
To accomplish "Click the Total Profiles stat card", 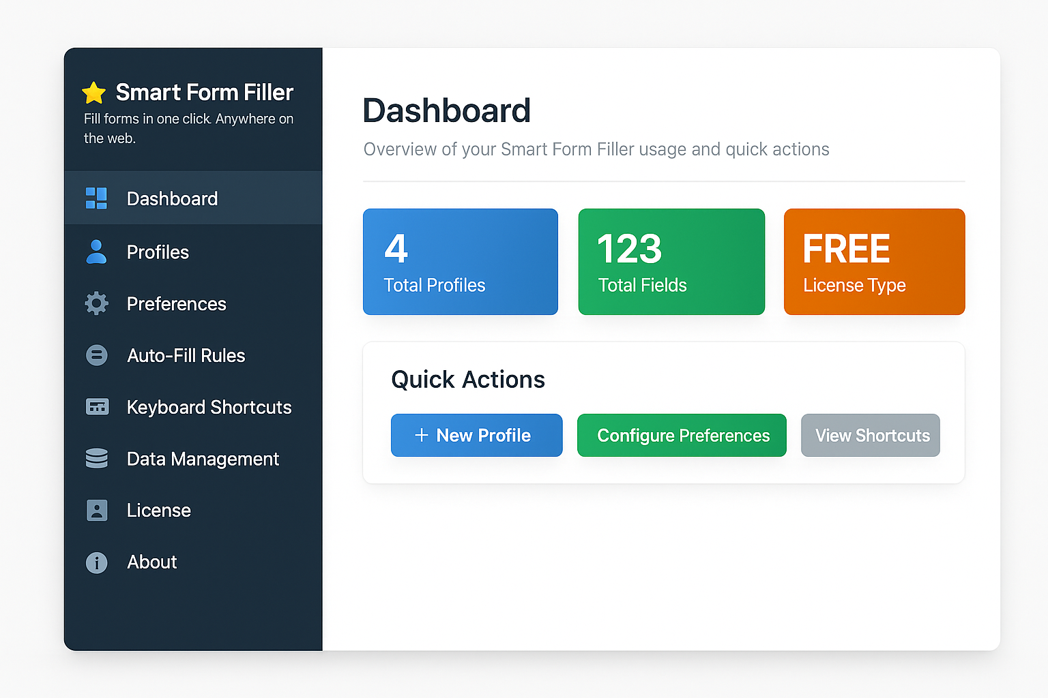I will pyautogui.click(x=460, y=262).
